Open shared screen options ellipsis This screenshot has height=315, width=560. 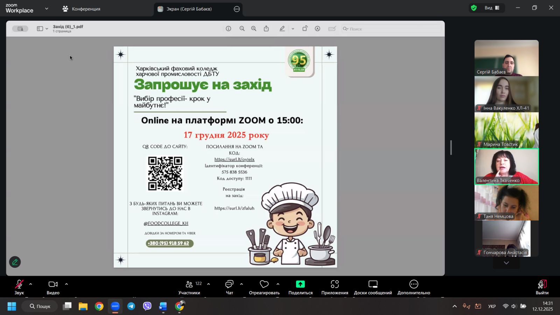(x=237, y=9)
